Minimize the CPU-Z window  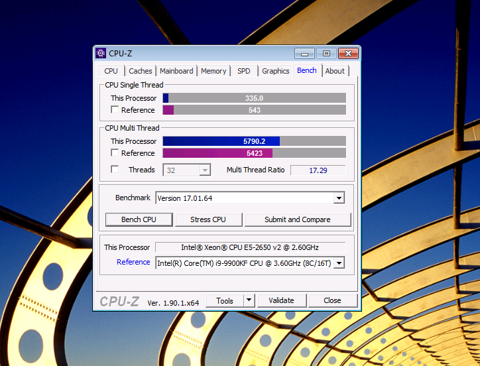304,54
